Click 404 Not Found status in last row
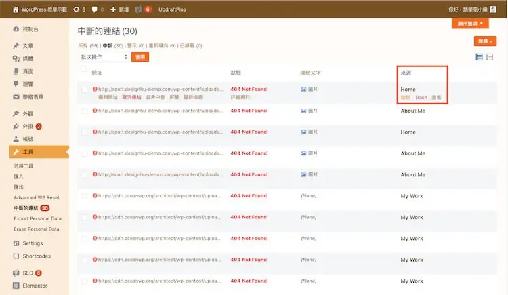Image resolution: width=508 pixels, height=295 pixels. tap(249, 281)
